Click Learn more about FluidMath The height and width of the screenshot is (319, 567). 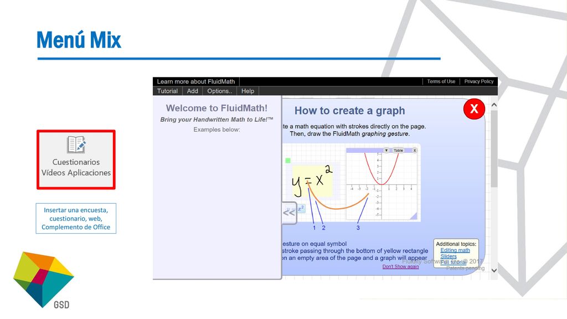pos(196,82)
